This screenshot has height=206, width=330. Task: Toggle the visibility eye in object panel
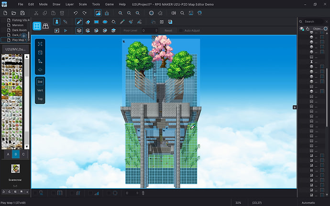point(302,29)
